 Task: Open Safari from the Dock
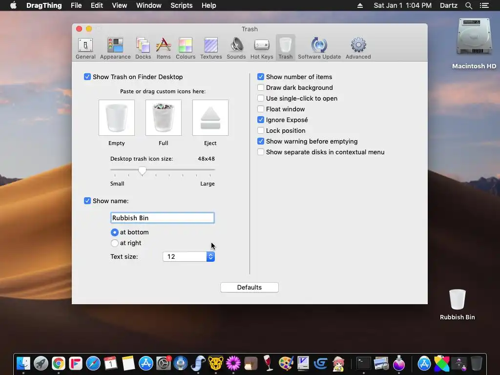[x=93, y=363]
